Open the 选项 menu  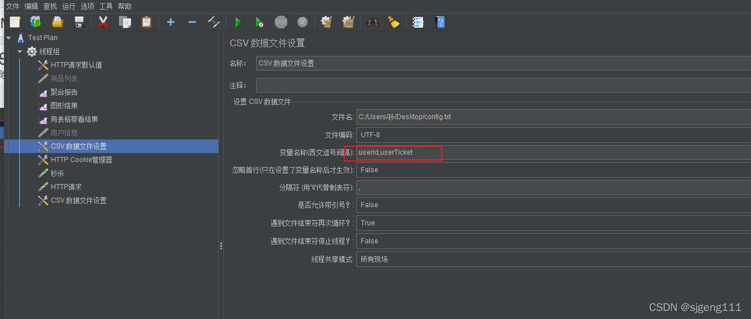pyautogui.click(x=87, y=6)
